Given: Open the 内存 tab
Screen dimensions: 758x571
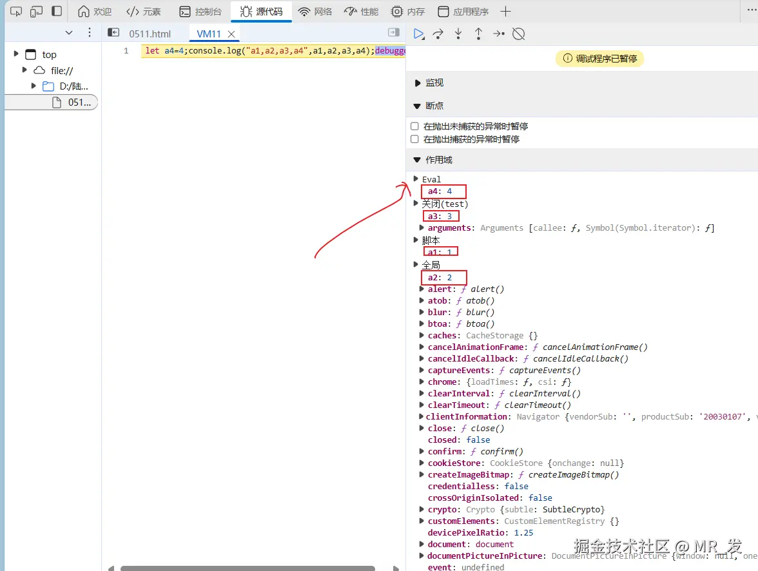Looking at the screenshot, I should pos(408,12).
